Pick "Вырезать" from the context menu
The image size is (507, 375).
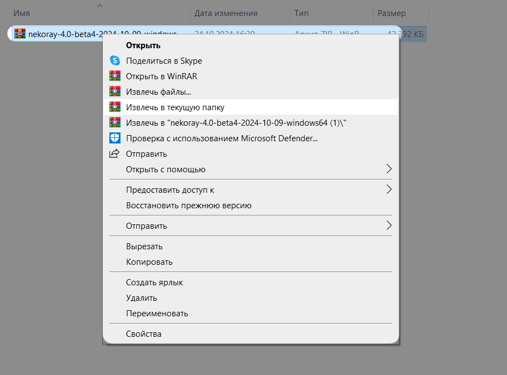click(144, 246)
